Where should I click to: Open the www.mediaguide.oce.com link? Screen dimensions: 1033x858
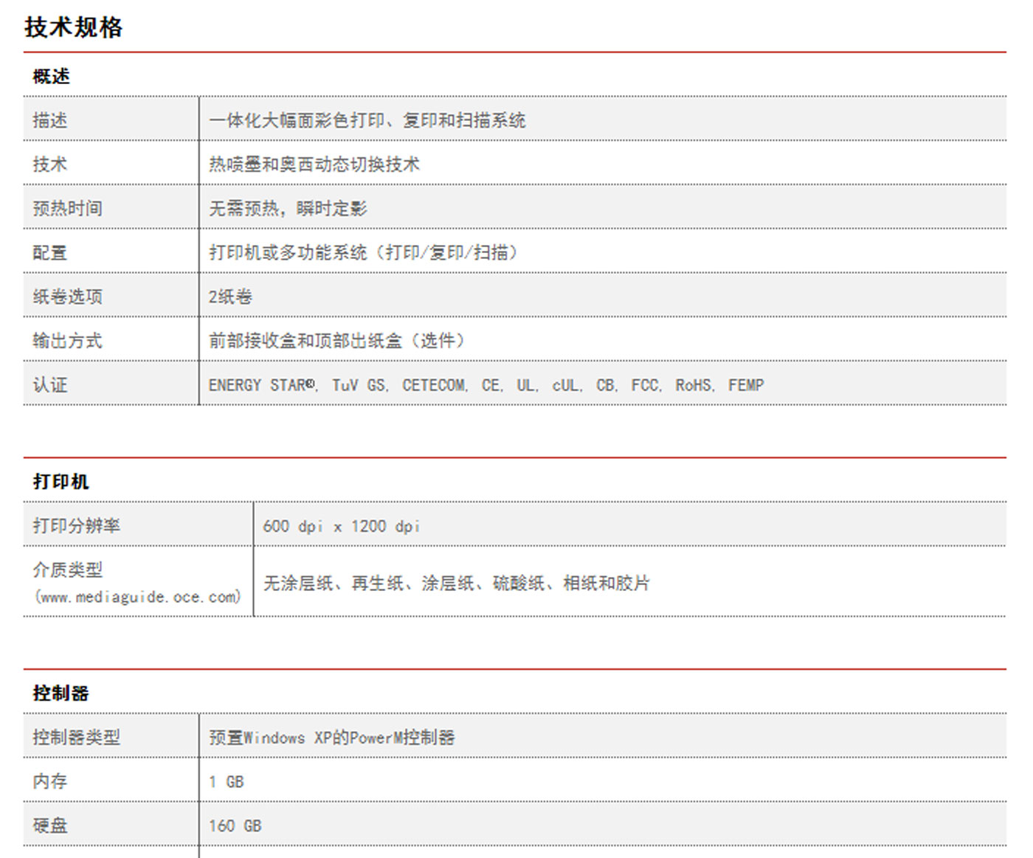point(137,597)
